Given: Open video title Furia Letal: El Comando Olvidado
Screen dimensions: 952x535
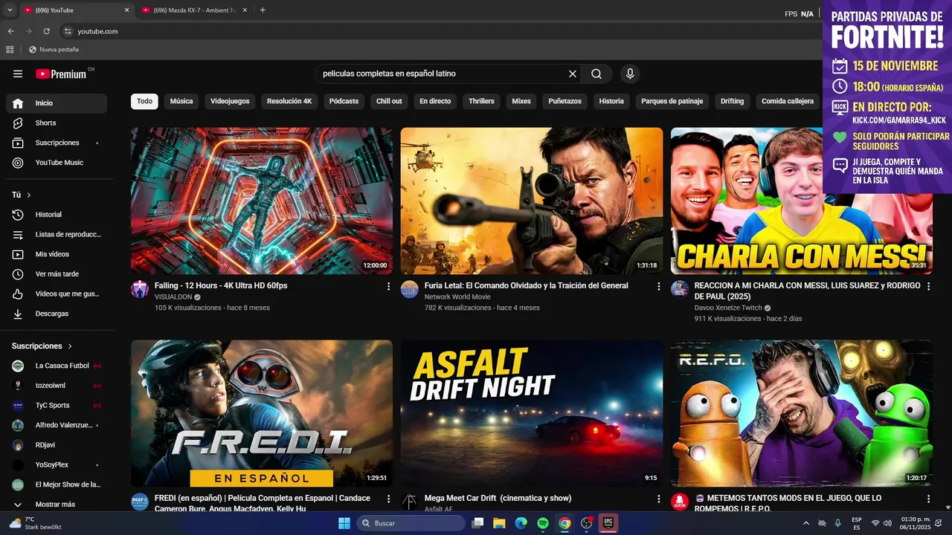Looking at the screenshot, I should [526, 285].
